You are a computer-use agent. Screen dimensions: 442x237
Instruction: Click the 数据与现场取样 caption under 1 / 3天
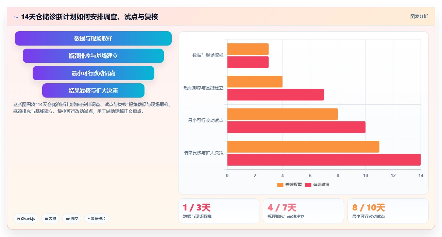(197, 217)
